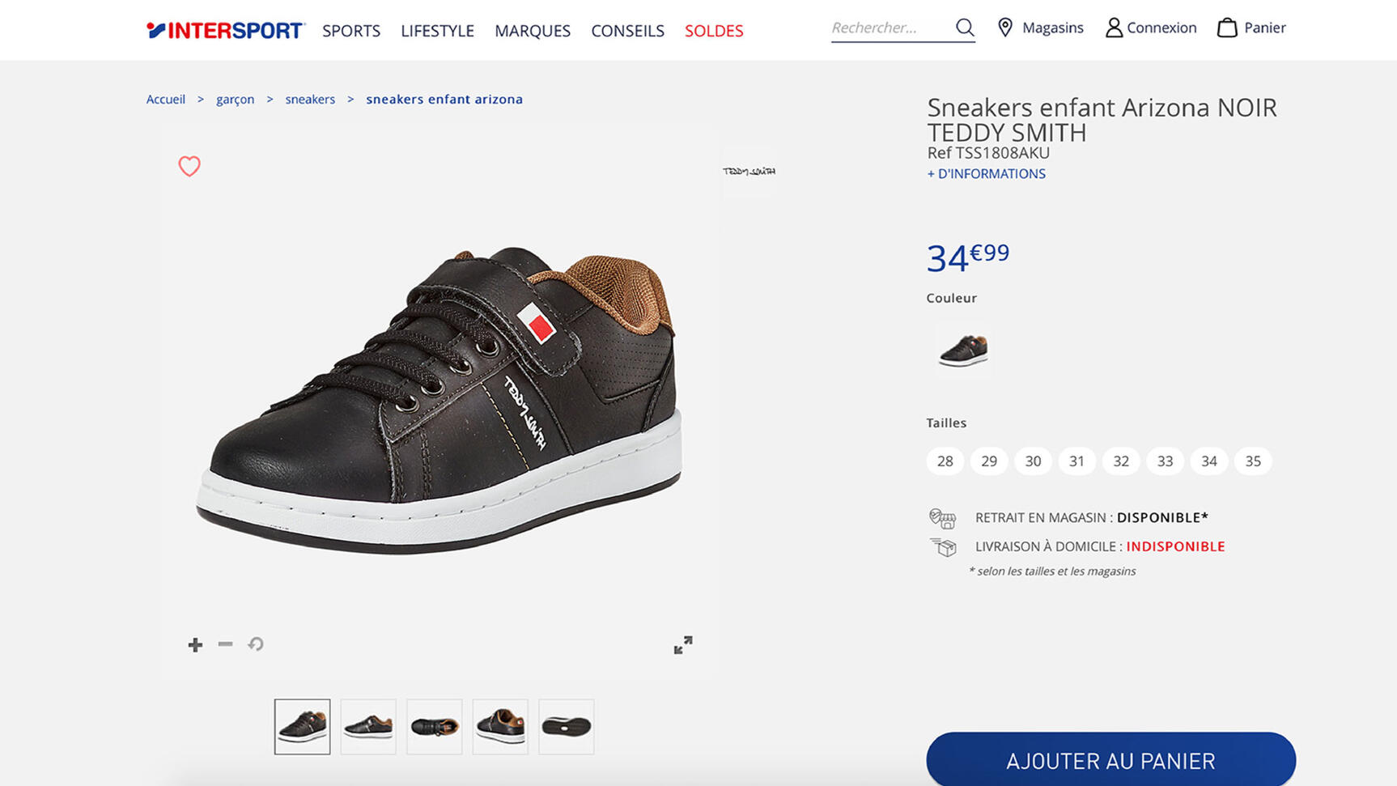Open the Panier shopping bag icon
Viewport: 1397px width, 786px height.
(x=1227, y=28)
